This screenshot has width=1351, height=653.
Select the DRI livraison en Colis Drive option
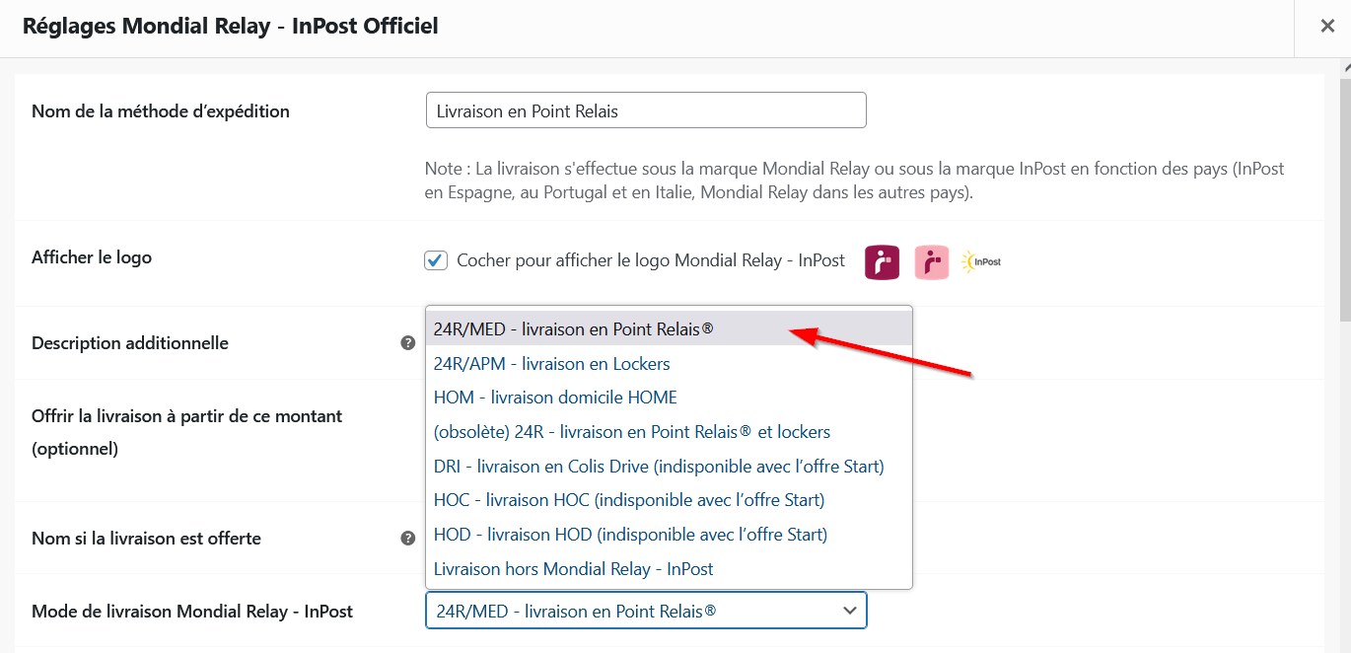658,466
